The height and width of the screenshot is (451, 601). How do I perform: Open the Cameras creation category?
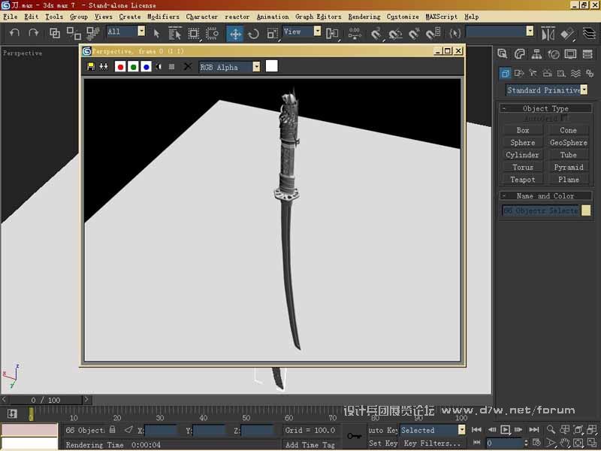tap(547, 74)
